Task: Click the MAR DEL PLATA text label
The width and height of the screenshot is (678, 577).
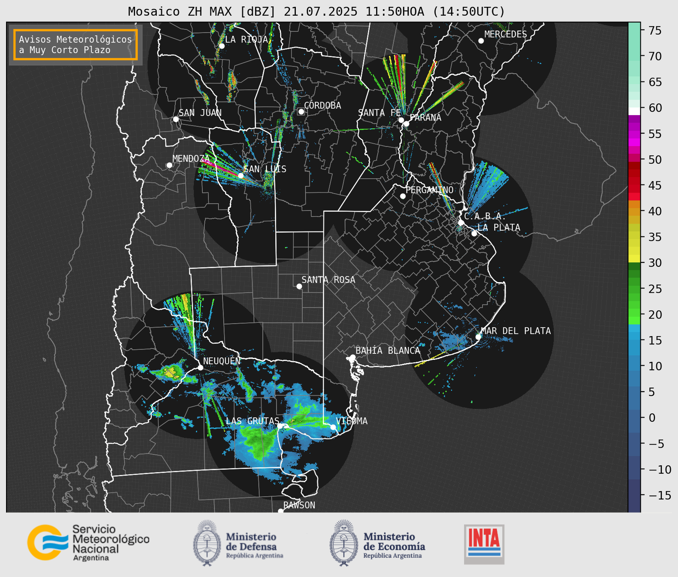Action: coord(516,331)
